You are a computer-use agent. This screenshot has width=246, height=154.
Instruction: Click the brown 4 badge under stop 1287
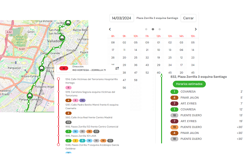click(x=69, y=113)
